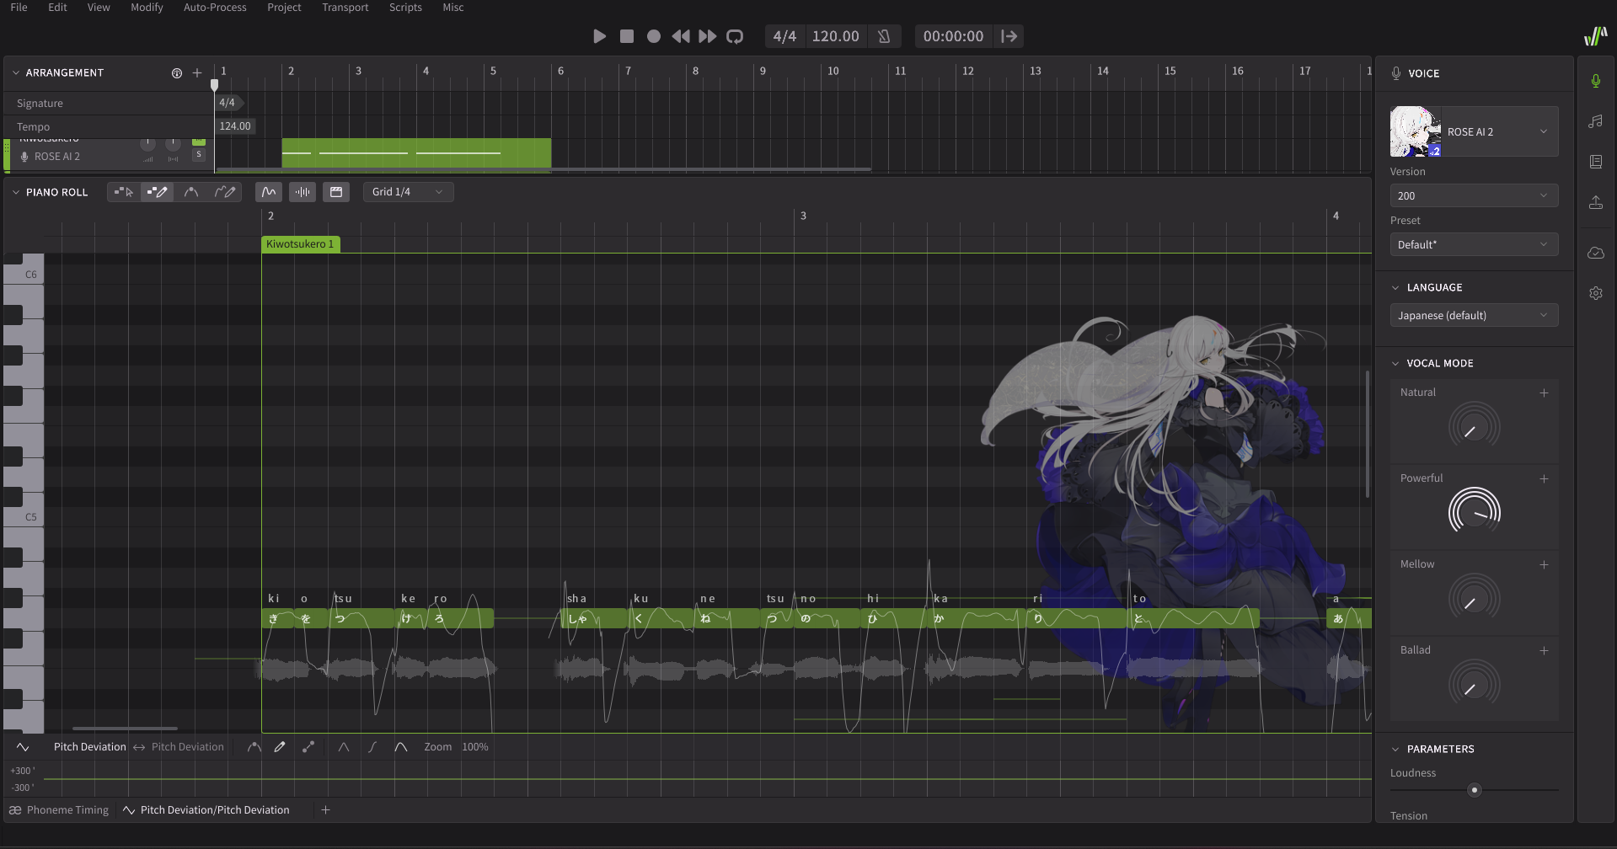Screen dimensions: 1617x849
Task: Switch to Pitch Deviation/Pitch Deviation tab
Action: click(x=206, y=809)
